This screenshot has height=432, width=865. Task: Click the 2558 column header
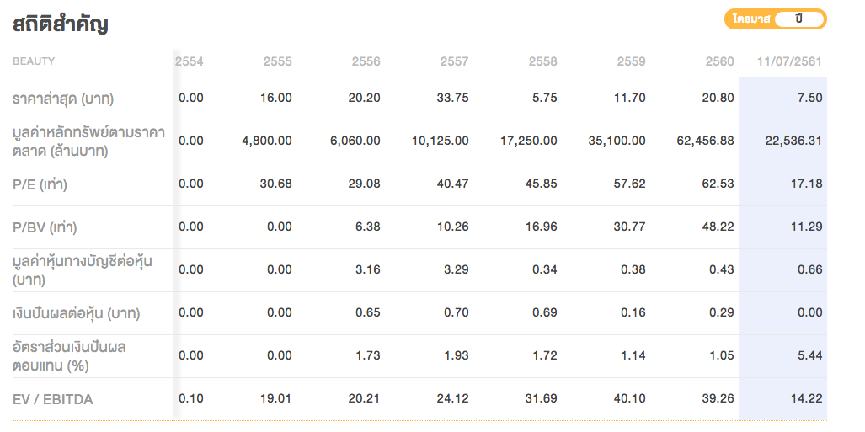[542, 61]
